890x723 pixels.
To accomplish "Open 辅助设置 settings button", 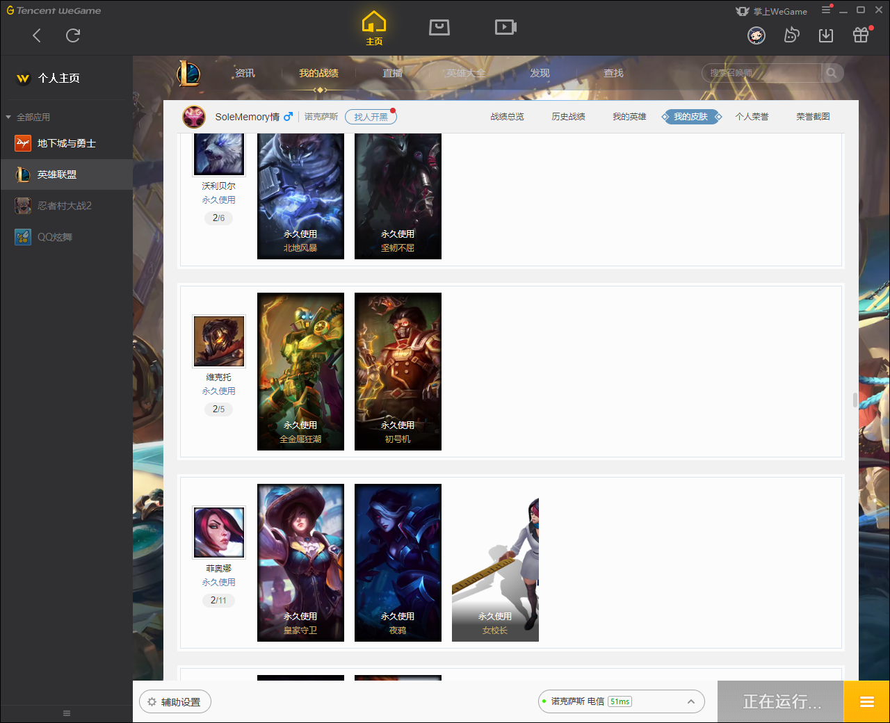I will click(x=175, y=702).
